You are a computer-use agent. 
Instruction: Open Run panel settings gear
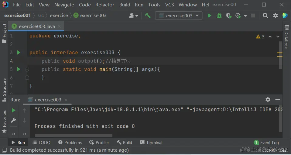pos(268,100)
